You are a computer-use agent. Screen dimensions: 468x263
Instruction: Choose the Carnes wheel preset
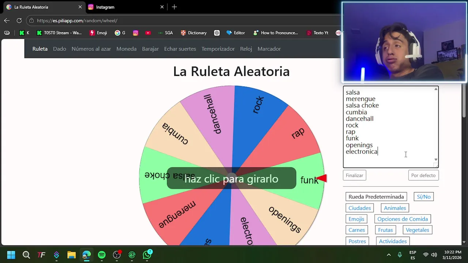pos(357,230)
